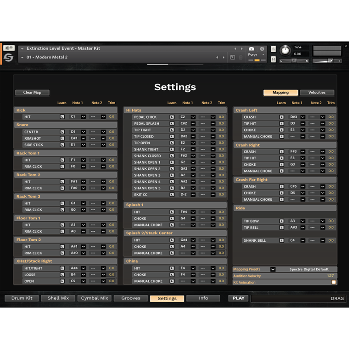Toggle the Solo S button
349x349 pixels.
coord(274,49)
